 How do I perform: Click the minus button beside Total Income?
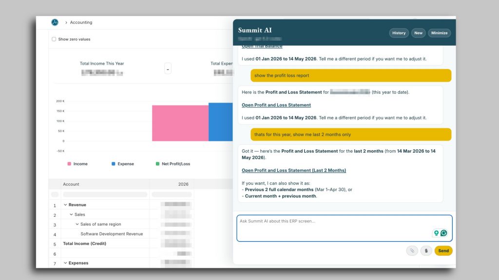(168, 69)
